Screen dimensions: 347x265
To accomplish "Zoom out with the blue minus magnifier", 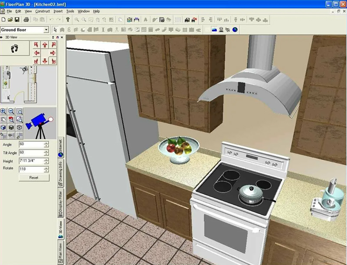I will [x=11, y=111].
